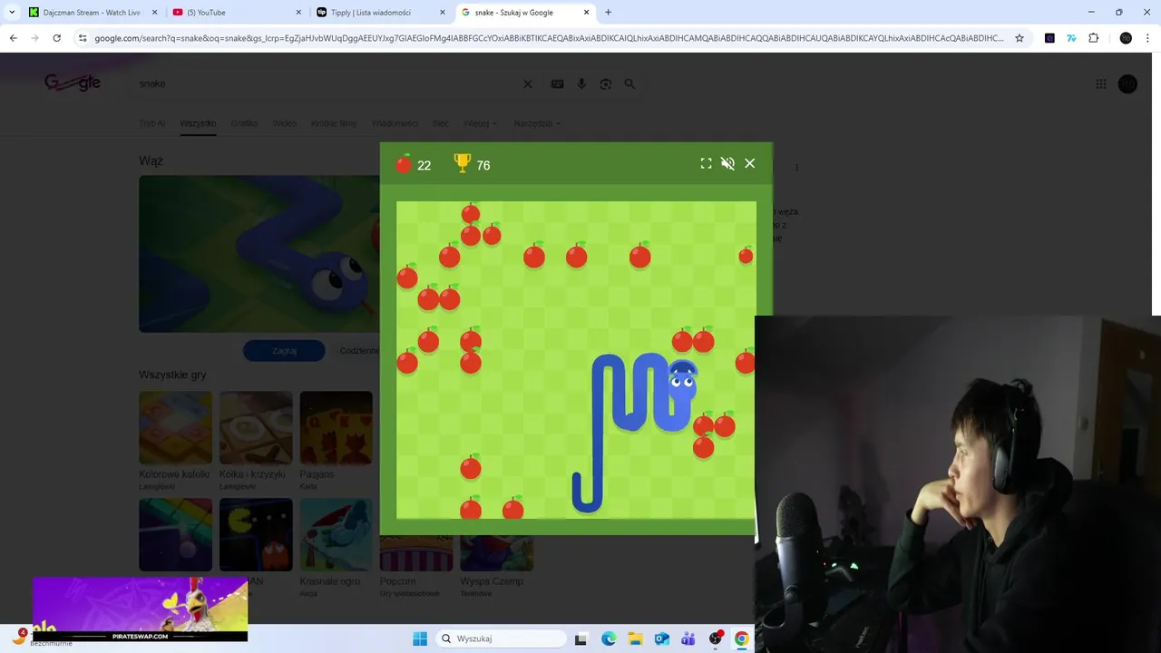Launch Microsoft Edge from taskbar
The width and height of the screenshot is (1161, 653).
click(x=609, y=638)
